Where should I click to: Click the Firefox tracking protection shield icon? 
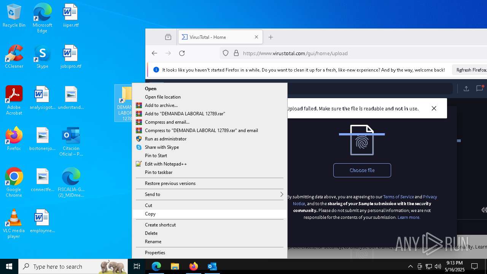pos(226,53)
